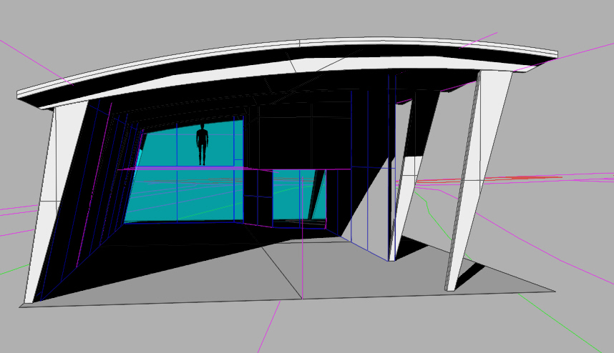Screen dimensions: 614x353
Task: Select the small cyan glass panel at center
Action: click(x=299, y=194)
